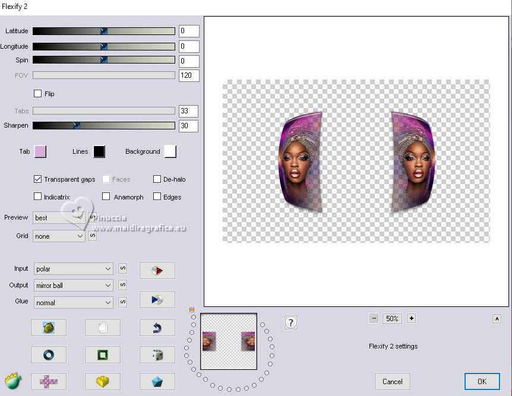Click the pink cross unfolded cube button

pyautogui.click(x=49, y=381)
